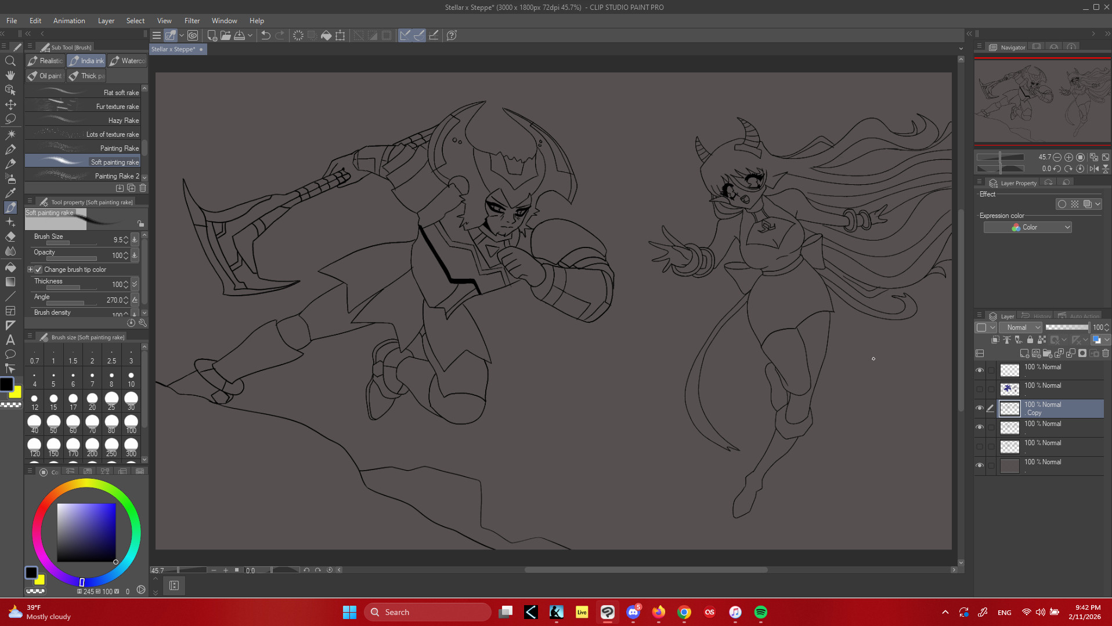Select the Fill bucket tool
The image size is (1112, 626).
pyautogui.click(x=10, y=267)
